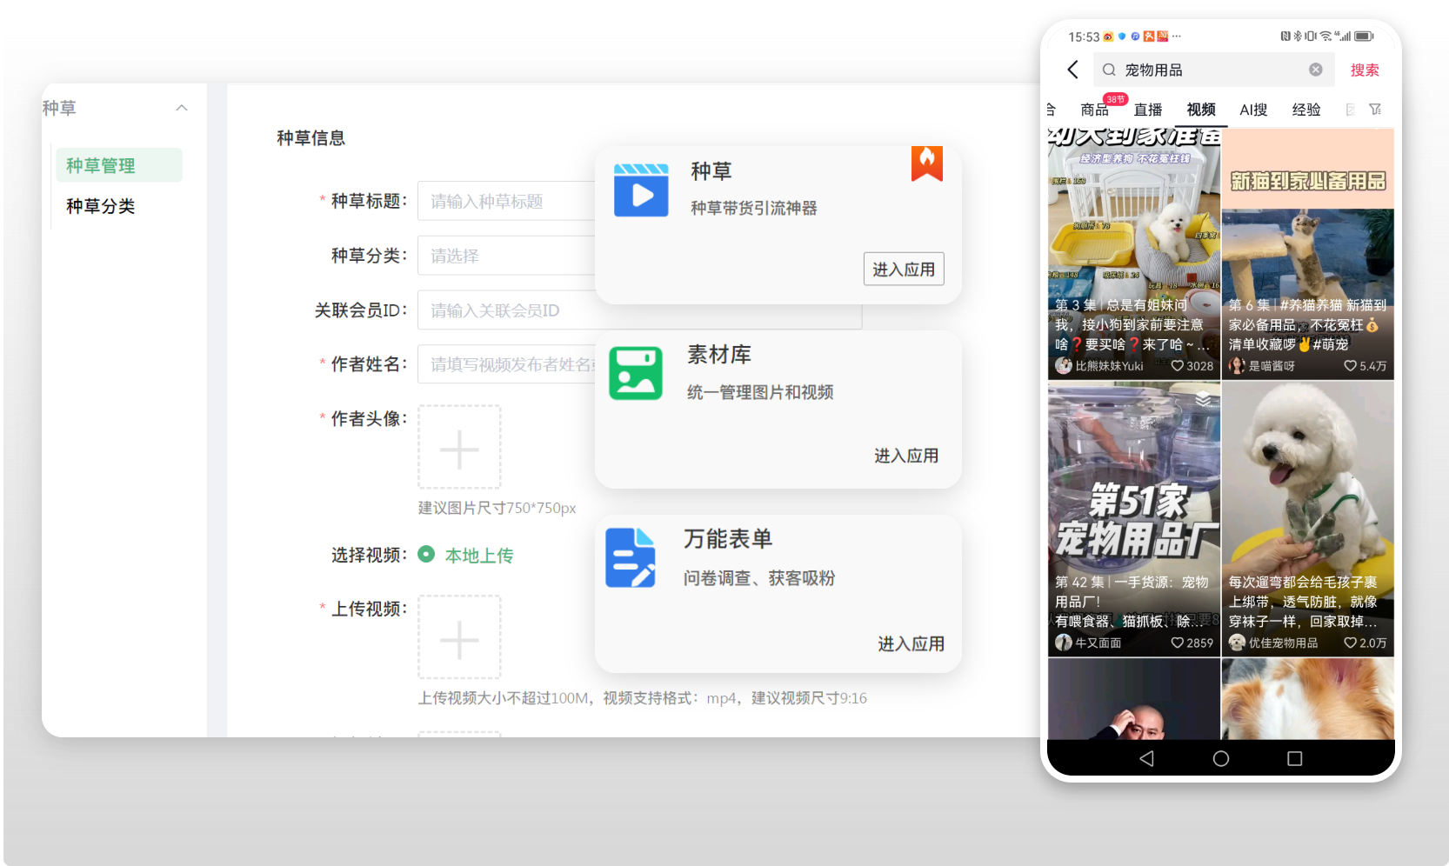Tap the filter funnel icon
This screenshot has width=1449, height=866.
tap(1375, 110)
